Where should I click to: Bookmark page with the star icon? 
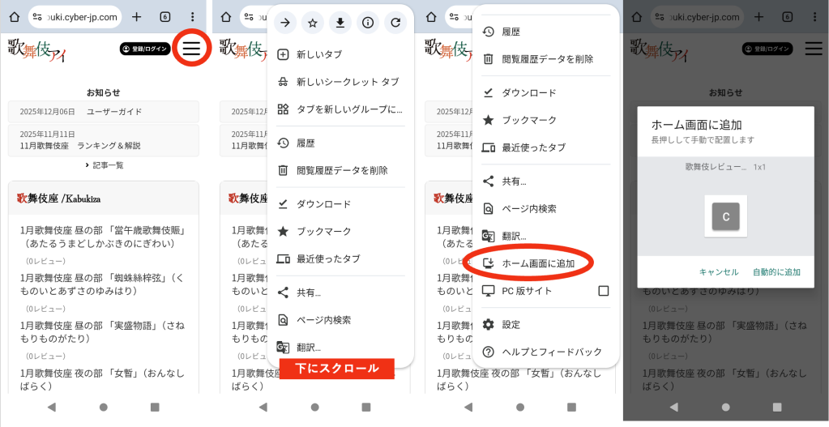(x=312, y=23)
